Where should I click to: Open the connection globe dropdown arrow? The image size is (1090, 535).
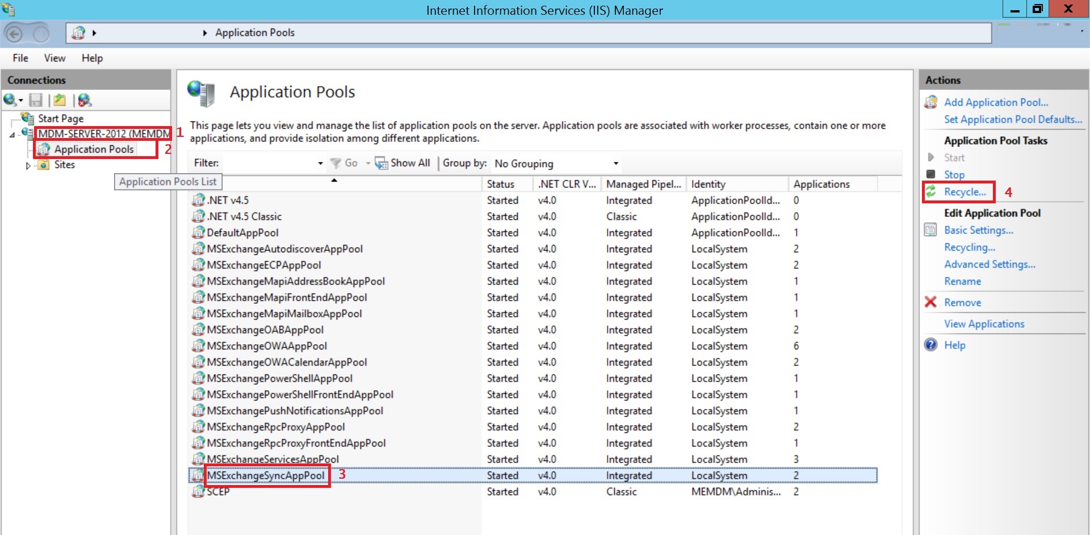[21, 101]
